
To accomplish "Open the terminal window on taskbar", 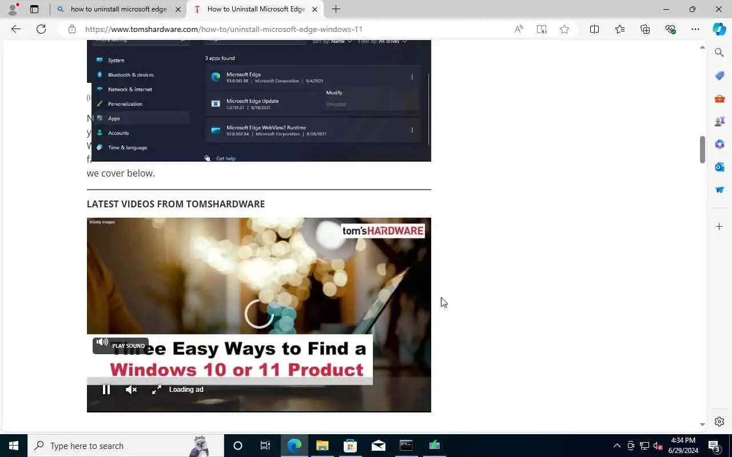I will [x=407, y=446].
